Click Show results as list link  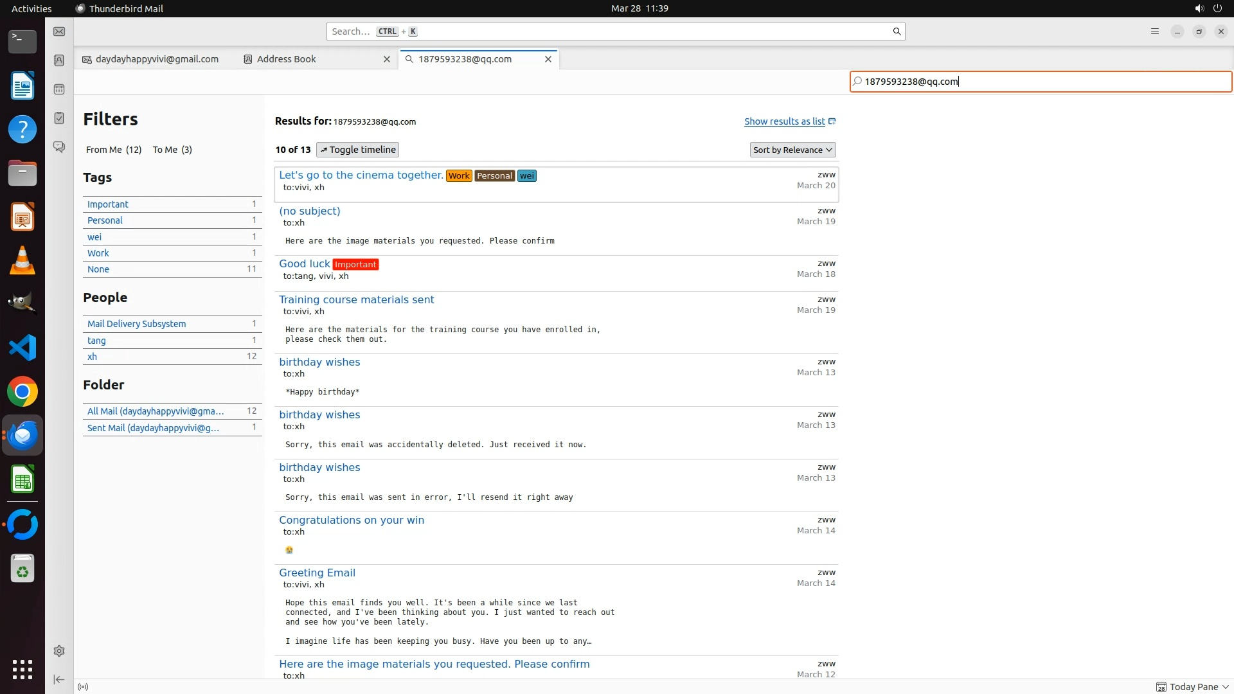(x=785, y=121)
